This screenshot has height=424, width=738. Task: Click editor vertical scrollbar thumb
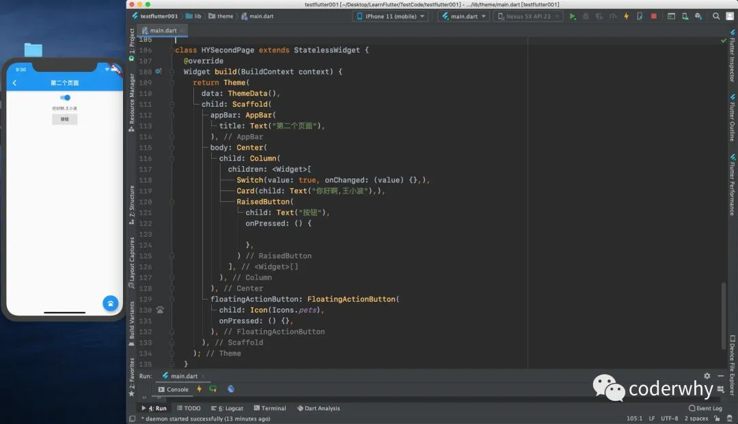724,316
